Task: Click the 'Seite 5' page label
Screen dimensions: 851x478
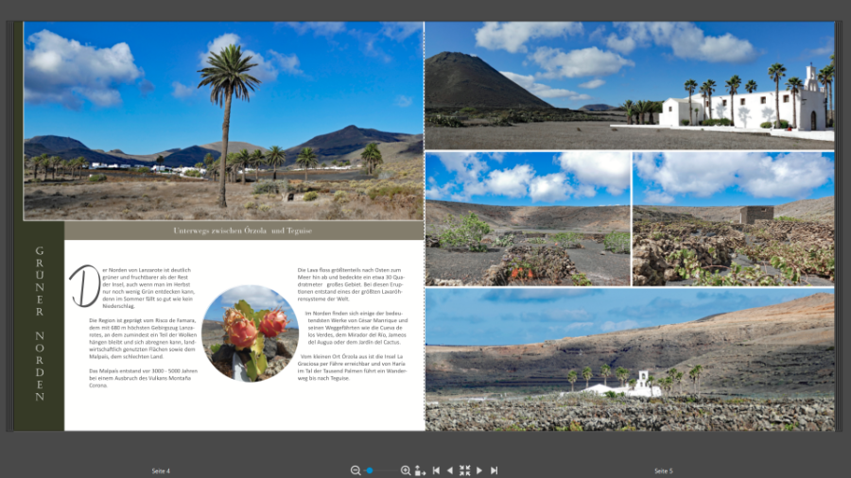Action: pos(664,470)
